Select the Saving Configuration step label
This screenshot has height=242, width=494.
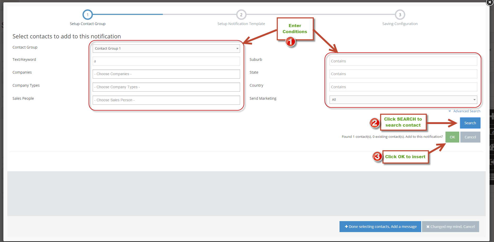coord(400,24)
